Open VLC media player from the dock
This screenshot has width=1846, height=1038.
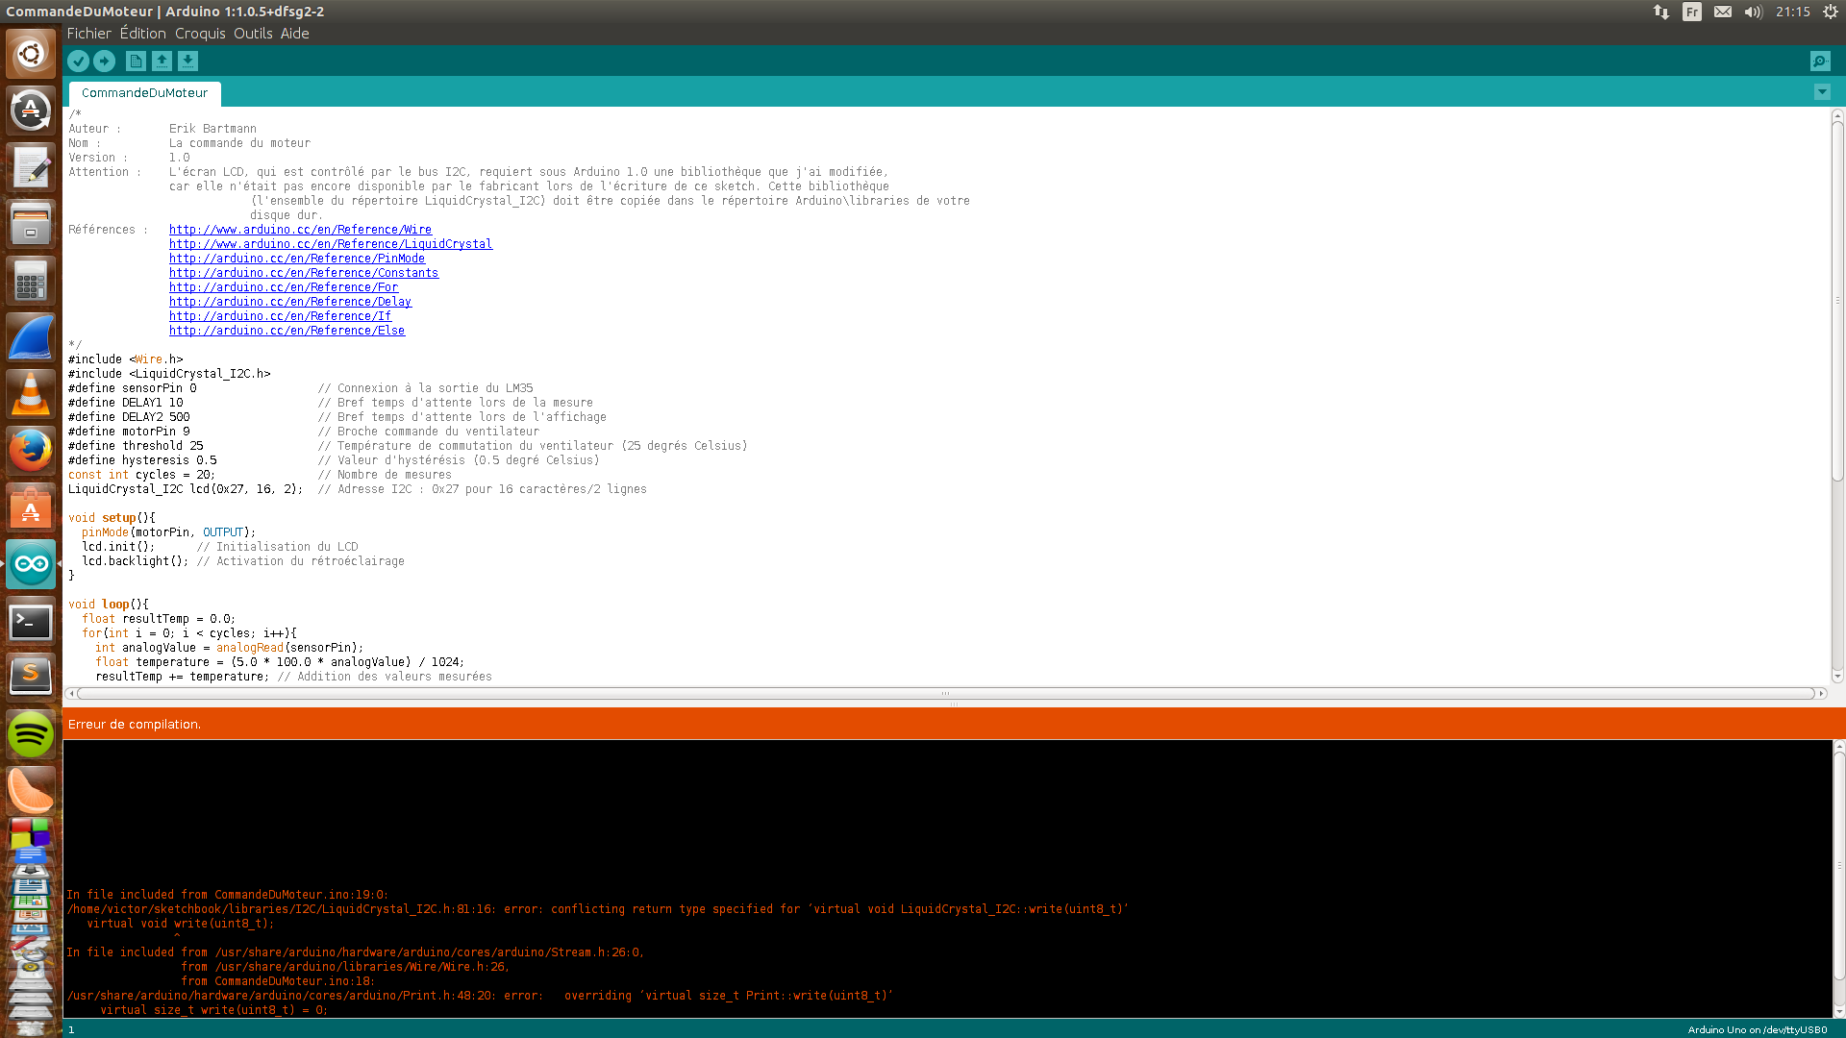31,393
